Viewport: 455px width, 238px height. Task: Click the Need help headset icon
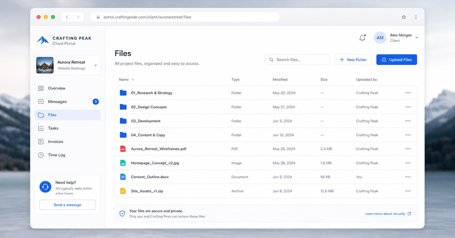pos(45,187)
